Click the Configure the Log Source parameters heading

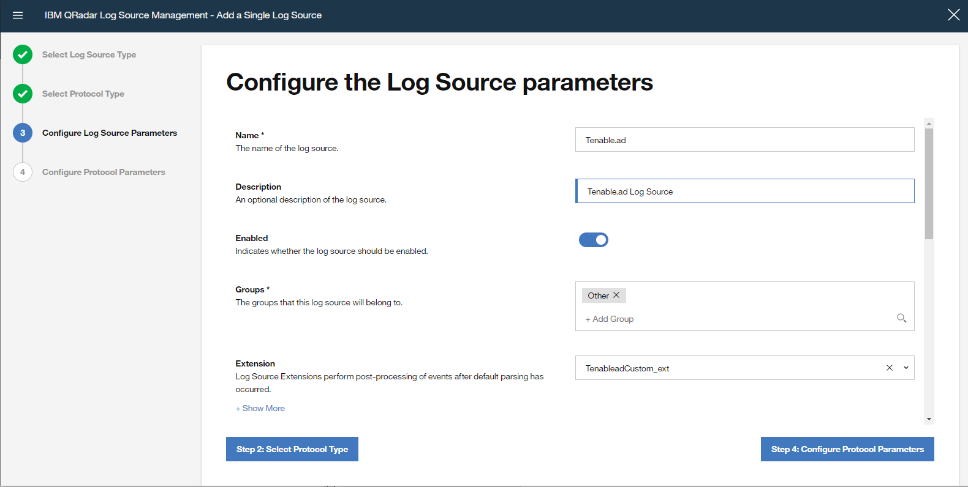(x=440, y=82)
